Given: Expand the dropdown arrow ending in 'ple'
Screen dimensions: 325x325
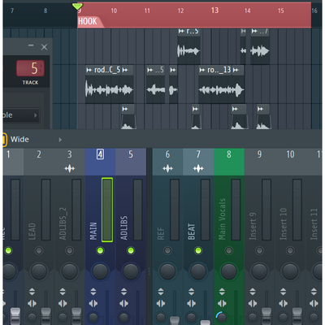Looking at the screenshot, I should click(x=35, y=115).
